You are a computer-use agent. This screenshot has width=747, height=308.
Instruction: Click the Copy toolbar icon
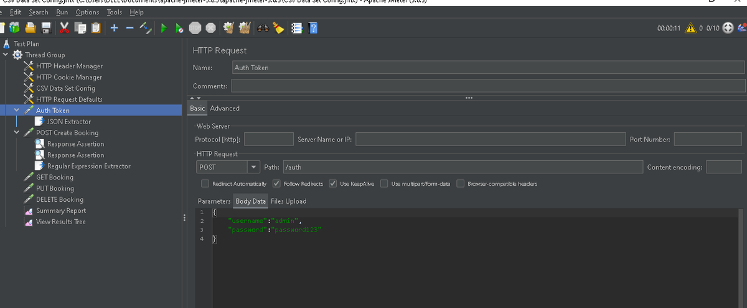[x=80, y=28]
